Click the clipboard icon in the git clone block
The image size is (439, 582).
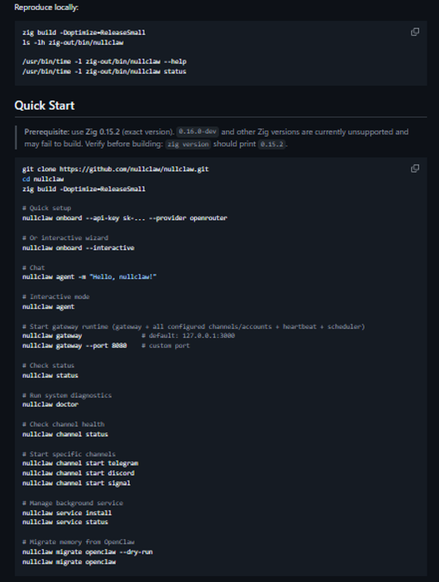pyautogui.click(x=414, y=168)
